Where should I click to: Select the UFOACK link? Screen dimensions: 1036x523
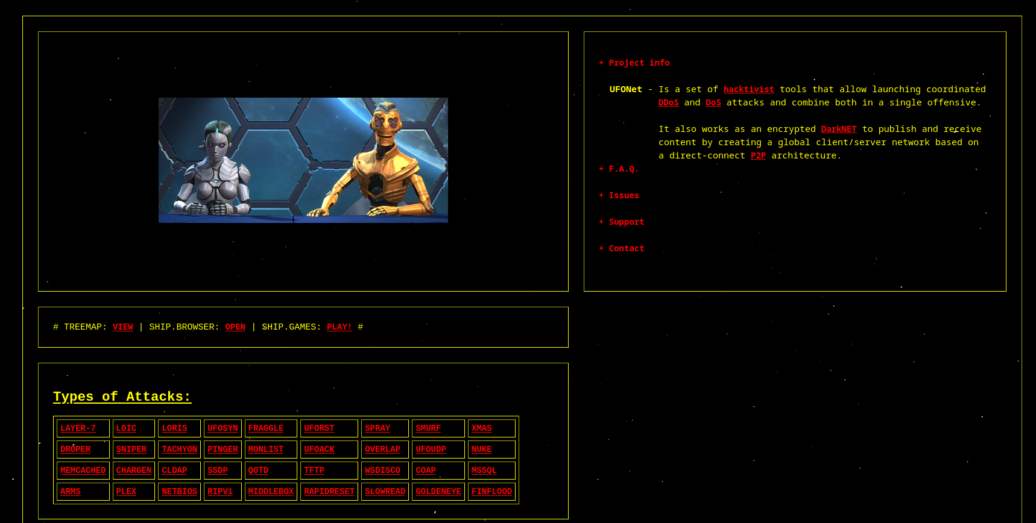tap(319, 449)
